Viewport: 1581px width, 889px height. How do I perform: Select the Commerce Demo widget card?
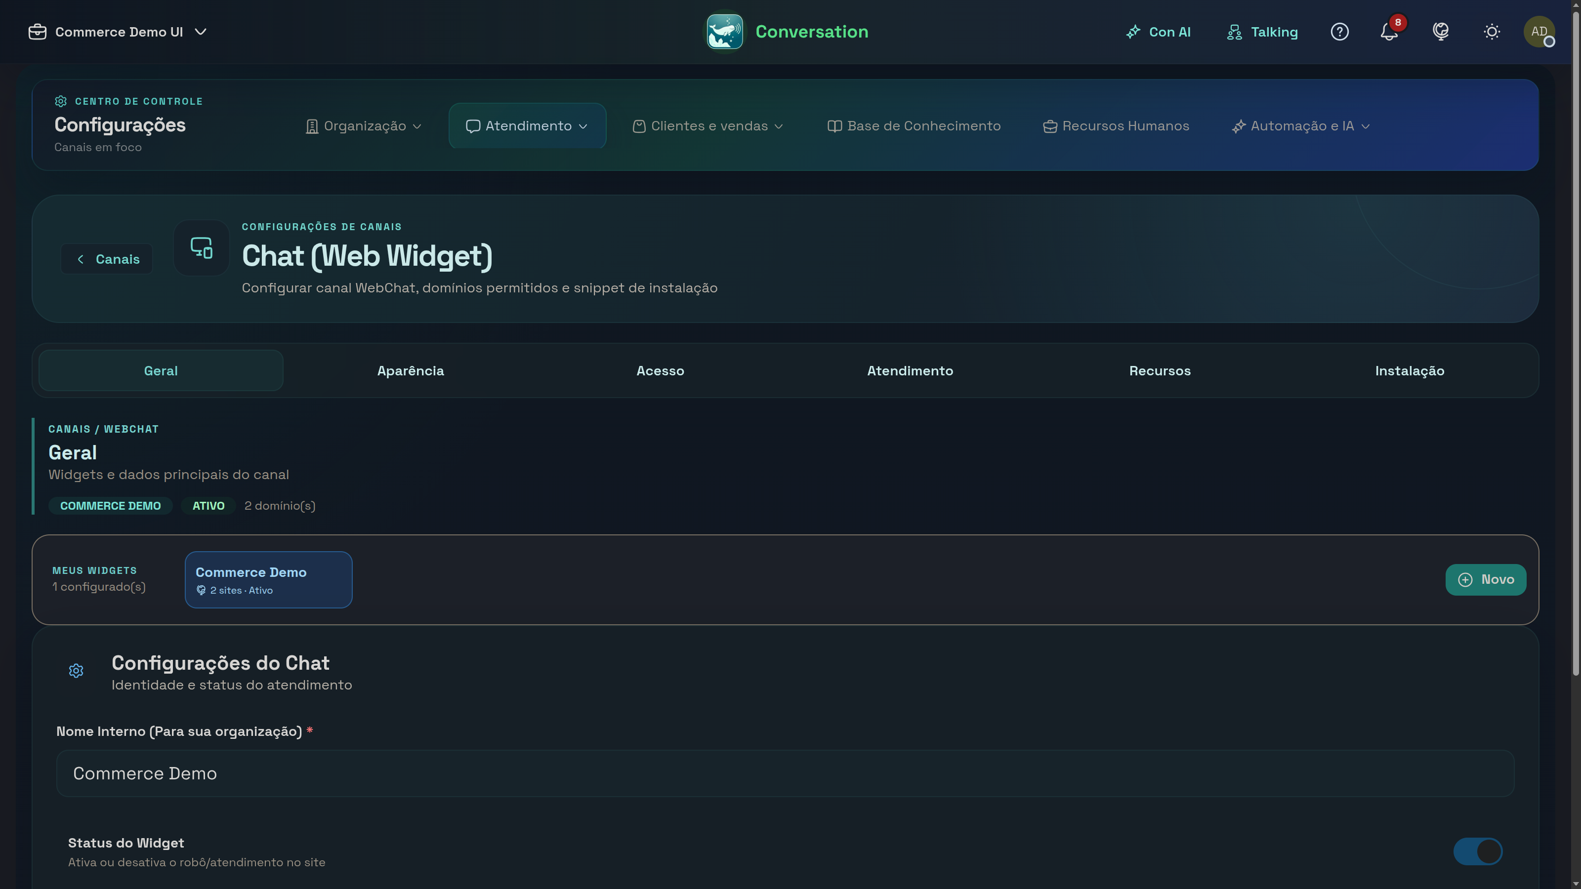point(268,580)
